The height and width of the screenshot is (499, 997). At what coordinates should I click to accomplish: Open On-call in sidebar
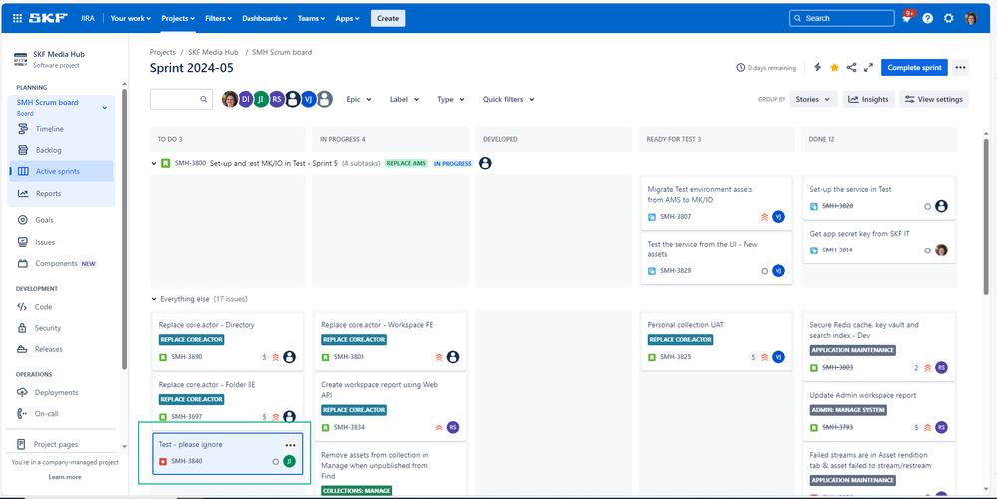(x=62, y=414)
